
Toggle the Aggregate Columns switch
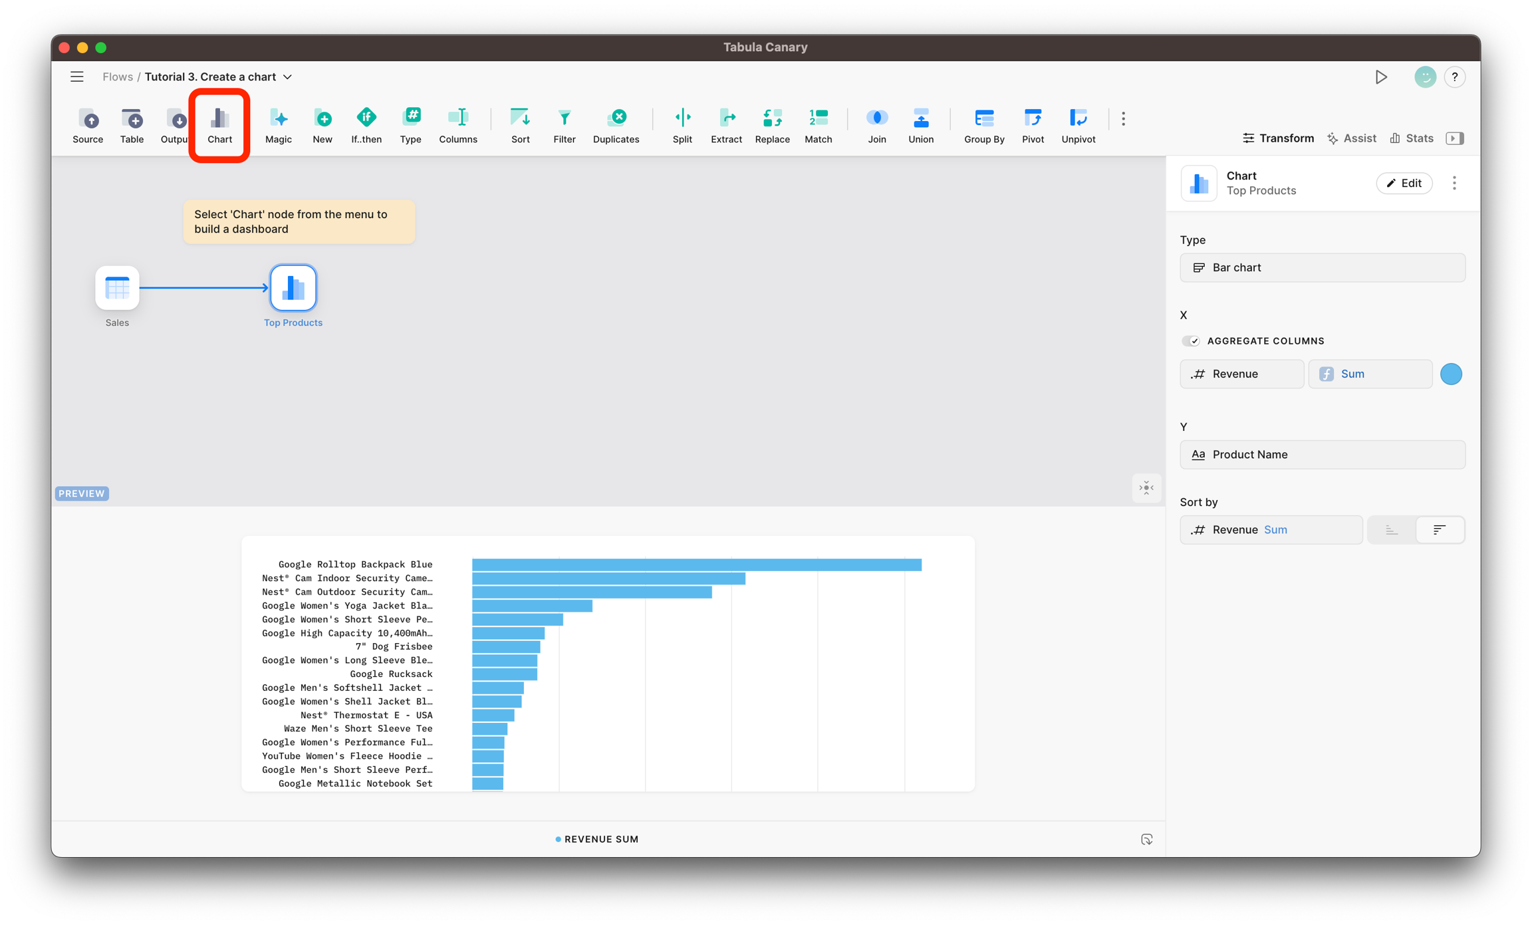pyautogui.click(x=1190, y=341)
